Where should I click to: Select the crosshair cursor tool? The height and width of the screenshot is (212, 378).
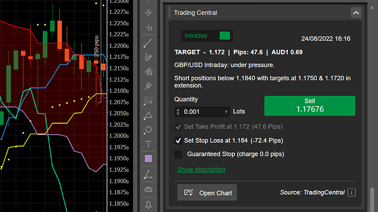point(148,12)
